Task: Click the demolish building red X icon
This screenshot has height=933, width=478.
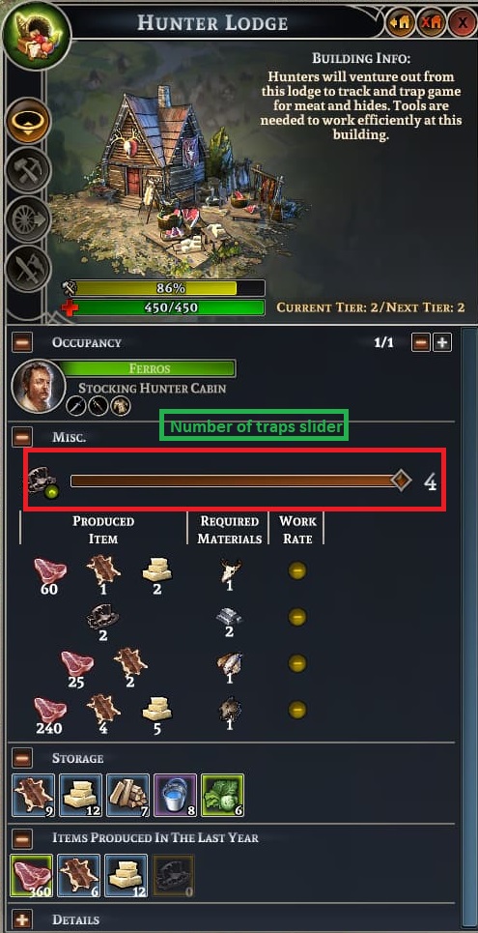Action: (x=431, y=24)
